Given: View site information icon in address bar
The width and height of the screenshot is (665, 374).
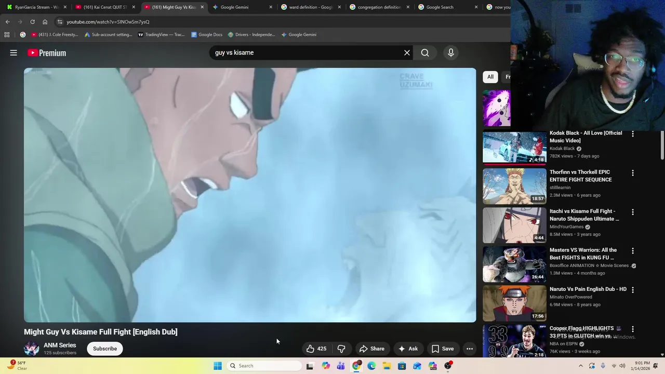Looking at the screenshot, I should click(60, 22).
